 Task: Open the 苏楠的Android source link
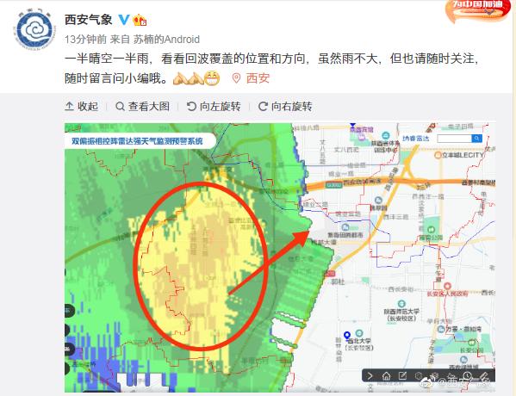tap(166, 40)
